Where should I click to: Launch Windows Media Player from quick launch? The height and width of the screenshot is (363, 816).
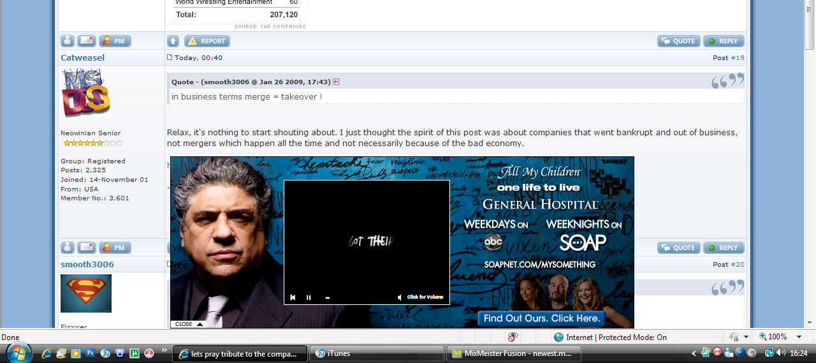pyautogui.click(x=76, y=353)
